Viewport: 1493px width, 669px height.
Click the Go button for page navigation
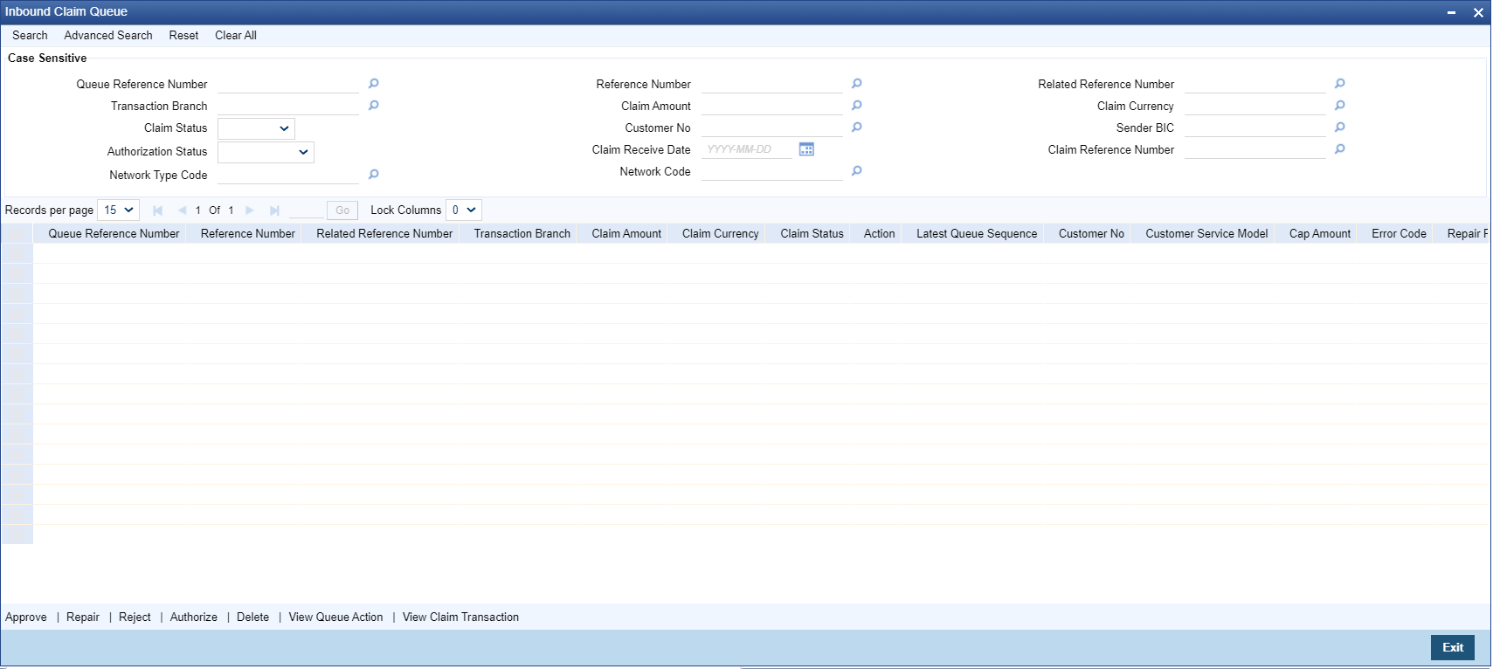(342, 210)
